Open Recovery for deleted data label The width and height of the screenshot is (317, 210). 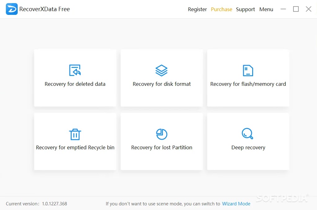pos(75,84)
